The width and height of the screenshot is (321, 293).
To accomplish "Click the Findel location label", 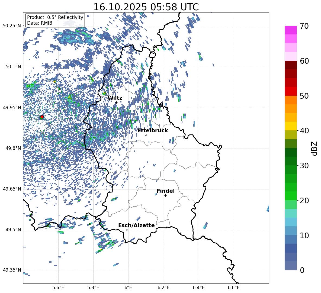I will (x=166, y=191).
